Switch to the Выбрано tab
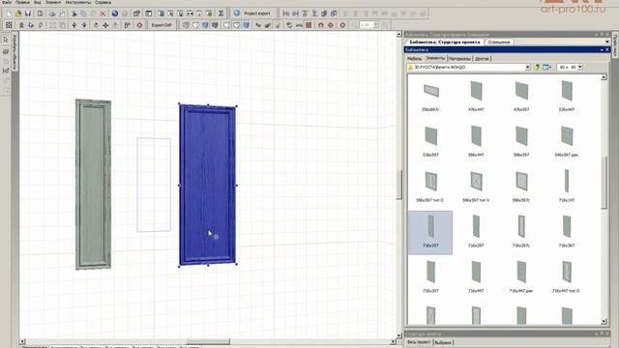This screenshot has height=348, width=619. (443, 342)
